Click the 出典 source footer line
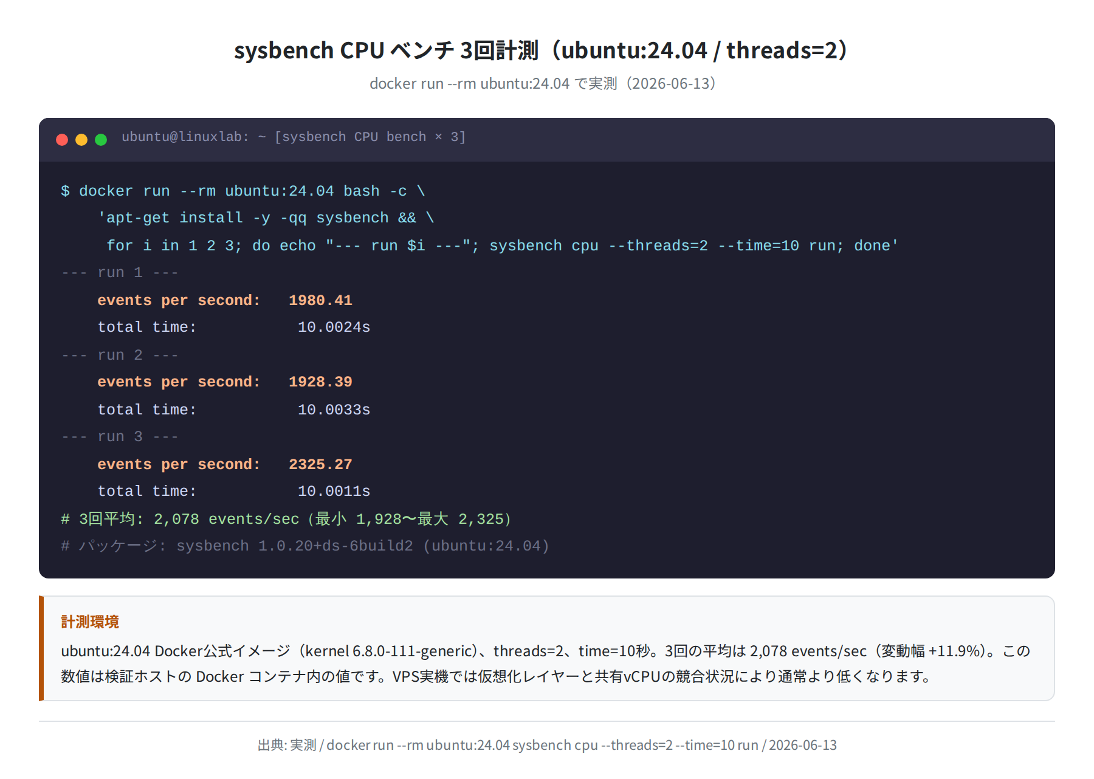The width and height of the screenshot is (1094, 779). (547, 745)
